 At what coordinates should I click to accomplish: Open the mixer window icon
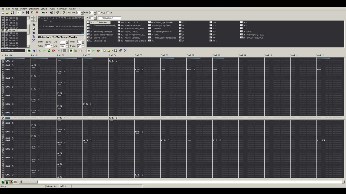(x=51, y=13)
